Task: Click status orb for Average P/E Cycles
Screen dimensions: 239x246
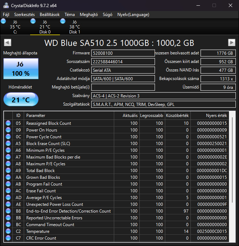Action: pyautogui.click(x=8, y=197)
